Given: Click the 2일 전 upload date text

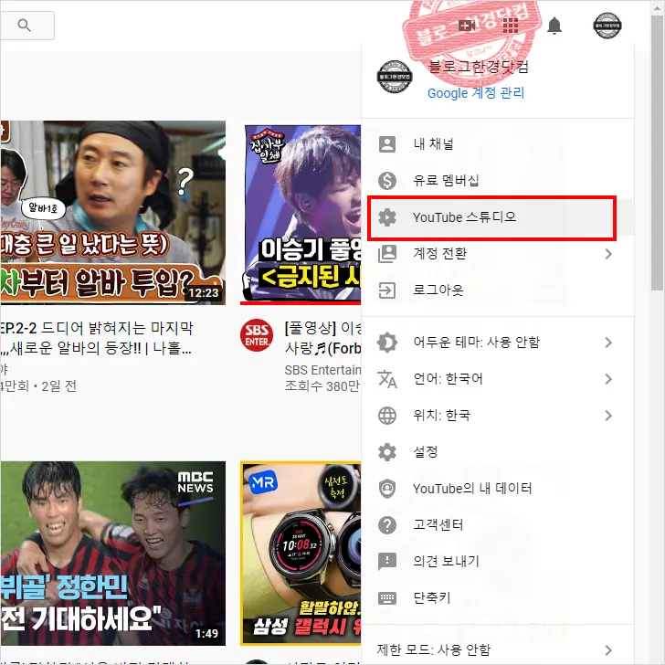Looking at the screenshot, I should coord(59,385).
